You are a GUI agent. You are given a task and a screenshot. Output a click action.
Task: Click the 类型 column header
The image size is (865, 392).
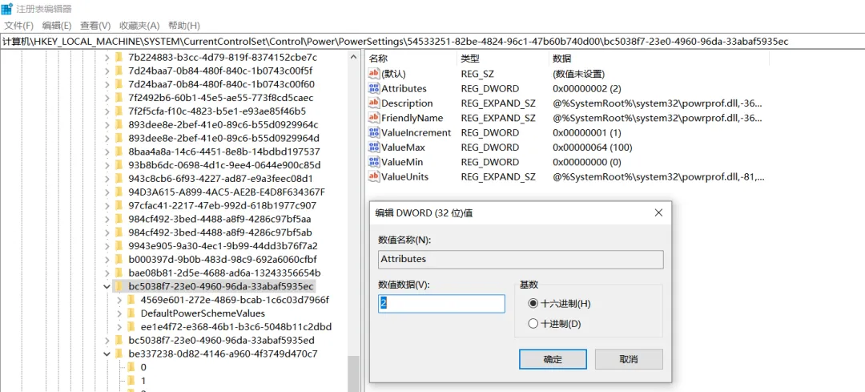[x=502, y=59]
